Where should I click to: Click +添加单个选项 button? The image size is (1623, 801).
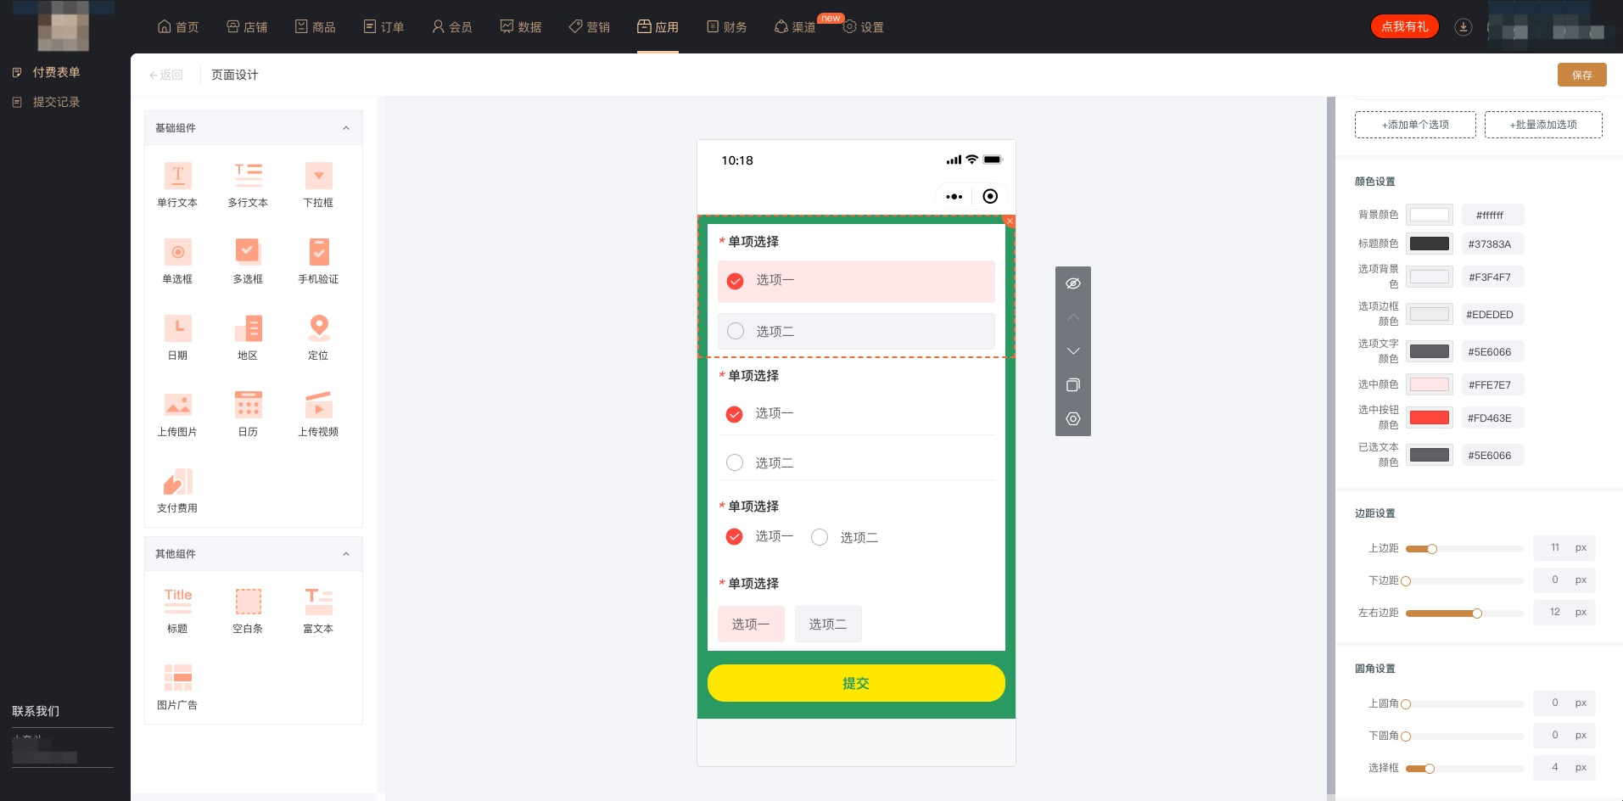[1415, 125]
